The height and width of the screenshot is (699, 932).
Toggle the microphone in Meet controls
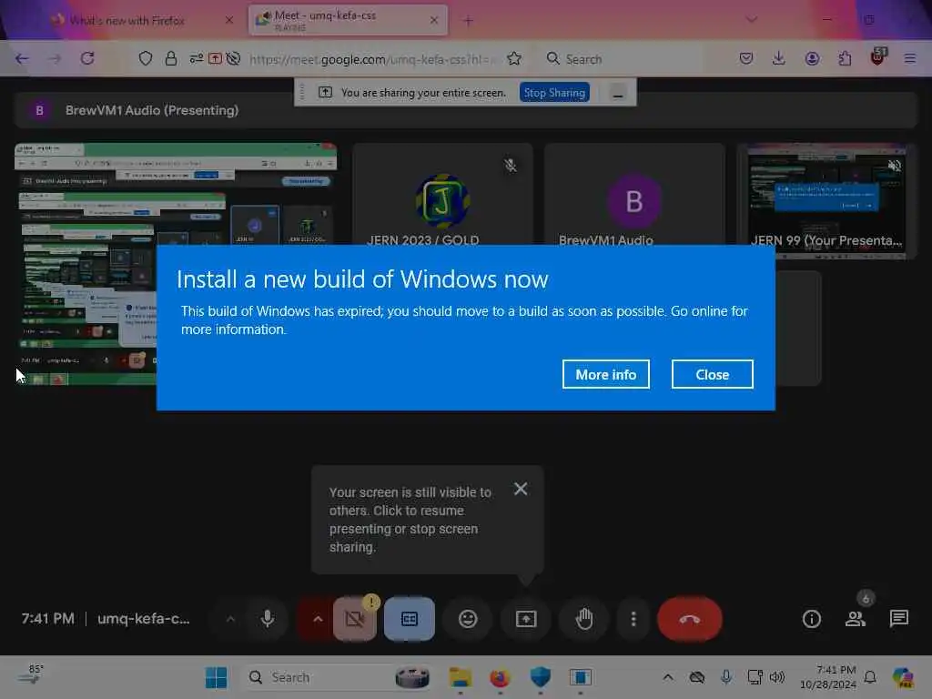click(x=268, y=619)
